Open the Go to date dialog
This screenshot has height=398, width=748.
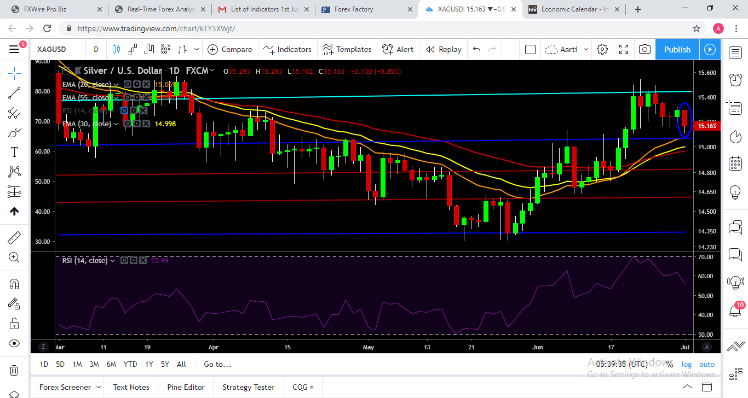pyautogui.click(x=217, y=364)
